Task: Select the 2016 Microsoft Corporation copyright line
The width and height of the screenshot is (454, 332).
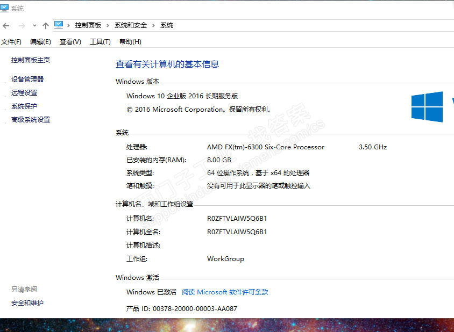Action: click(199, 110)
